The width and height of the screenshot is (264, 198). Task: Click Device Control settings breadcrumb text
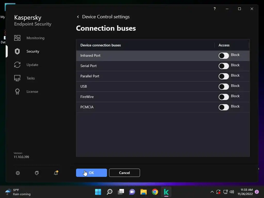point(106,17)
